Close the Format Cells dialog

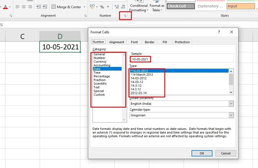pos(232,32)
